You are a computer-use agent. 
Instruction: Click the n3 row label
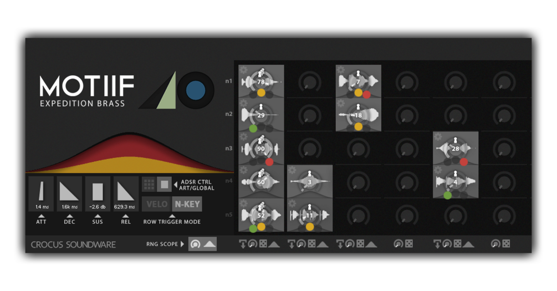tap(229, 148)
